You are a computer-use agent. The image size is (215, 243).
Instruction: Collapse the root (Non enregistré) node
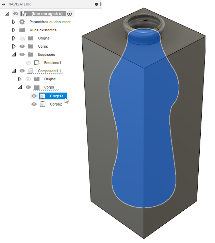(x=7, y=14)
